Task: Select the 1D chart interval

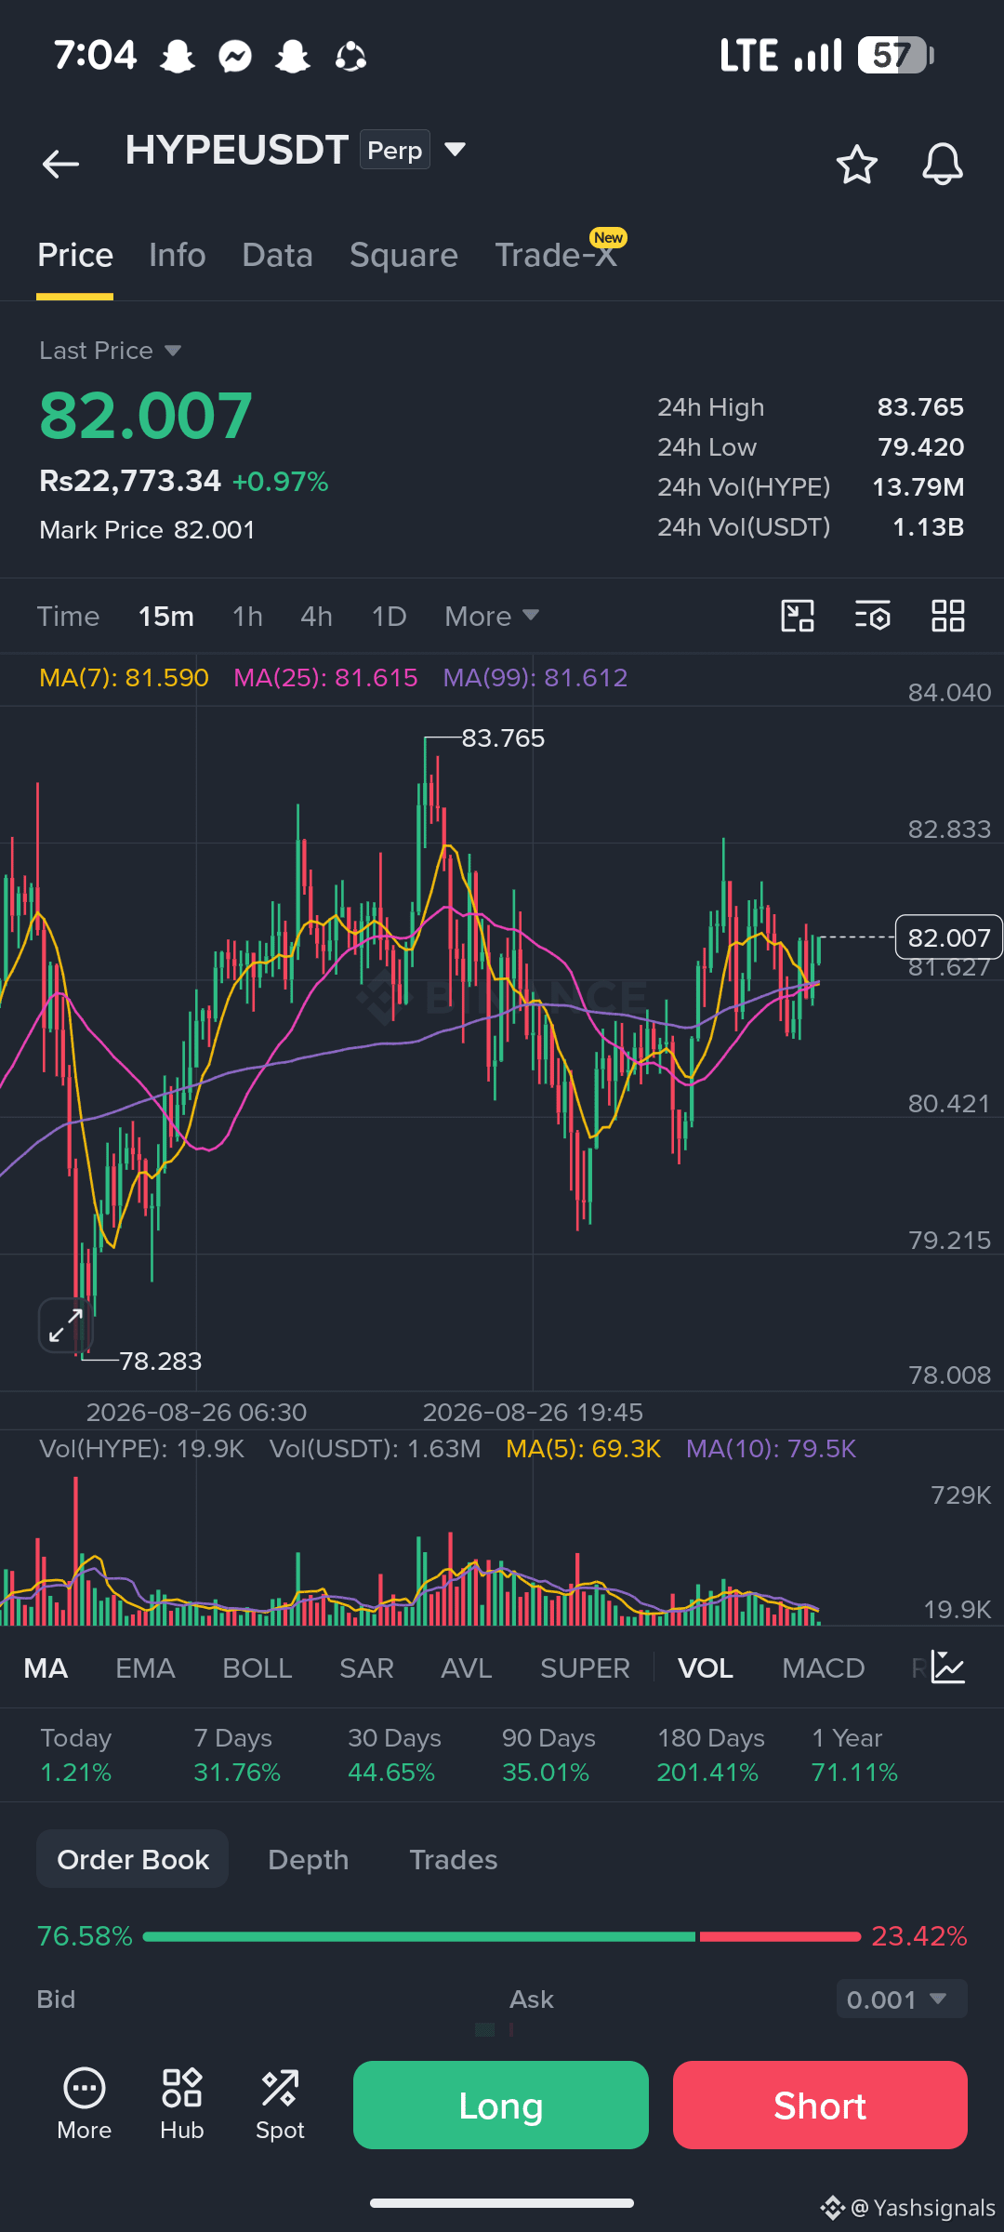Action: [389, 616]
